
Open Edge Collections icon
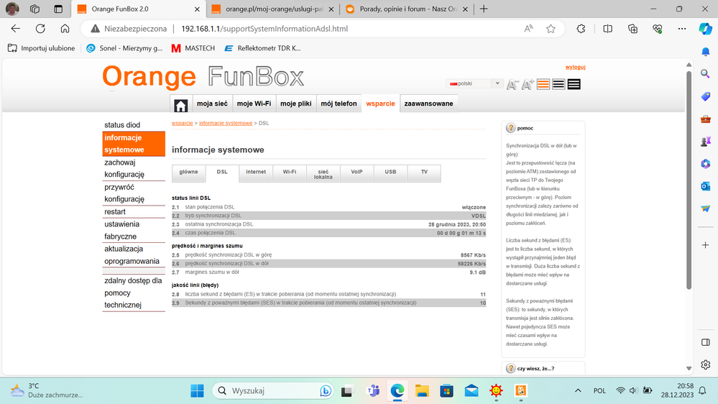[632, 29]
